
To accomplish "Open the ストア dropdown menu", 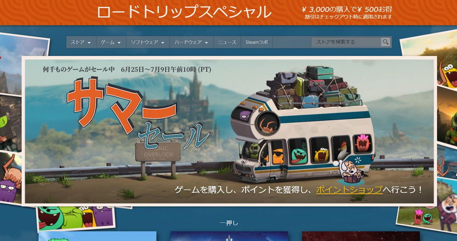I will (x=81, y=42).
